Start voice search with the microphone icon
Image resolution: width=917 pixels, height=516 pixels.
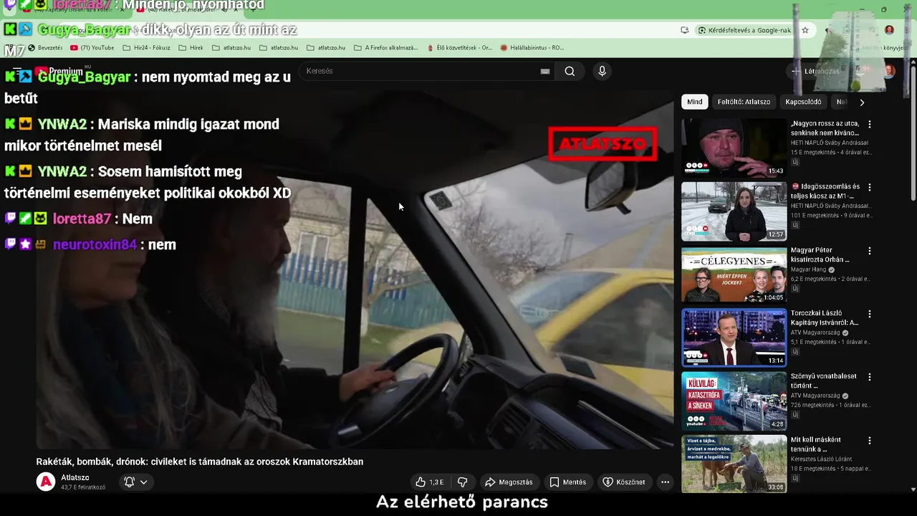(602, 71)
